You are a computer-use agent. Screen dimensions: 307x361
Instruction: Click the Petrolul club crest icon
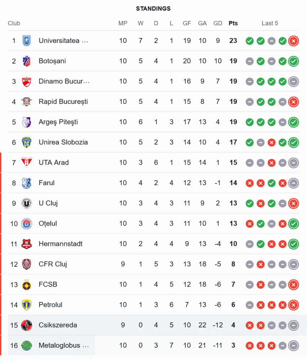tap(26, 305)
